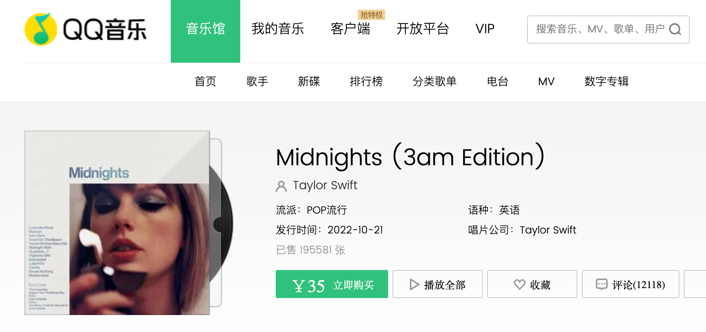This screenshot has height=332, width=706.
Task: Open the 分类歌单 category playlists
Action: click(435, 82)
